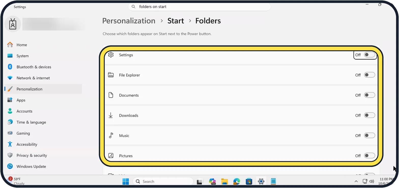Select Time & language in the sidebar

coord(43,122)
